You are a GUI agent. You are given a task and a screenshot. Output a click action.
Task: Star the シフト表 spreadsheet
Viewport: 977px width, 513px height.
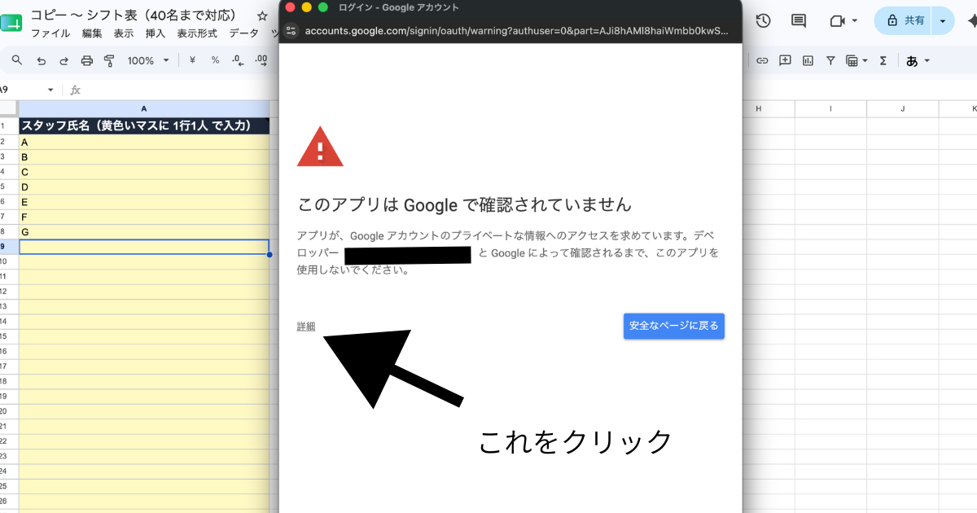pos(262,15)
